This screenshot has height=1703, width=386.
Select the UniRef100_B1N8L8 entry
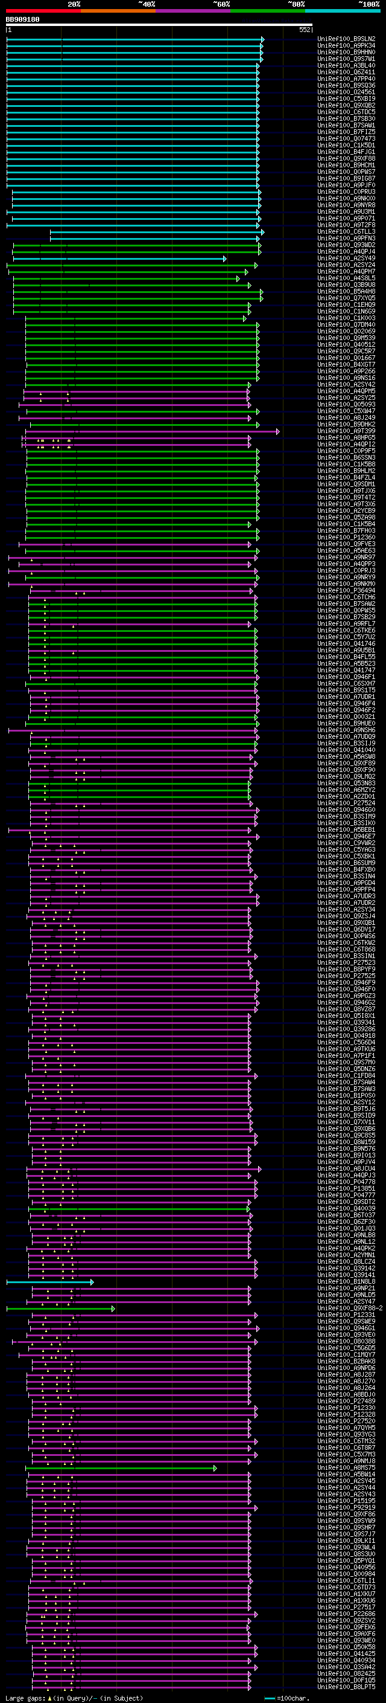coord(346,1282)
